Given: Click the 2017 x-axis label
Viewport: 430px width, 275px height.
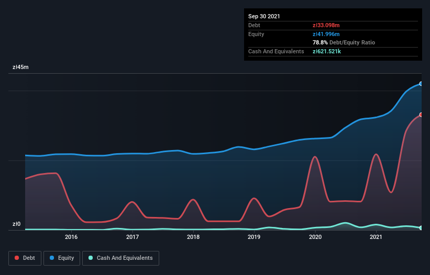Looking at the screenshot, I should click(133, 237).
